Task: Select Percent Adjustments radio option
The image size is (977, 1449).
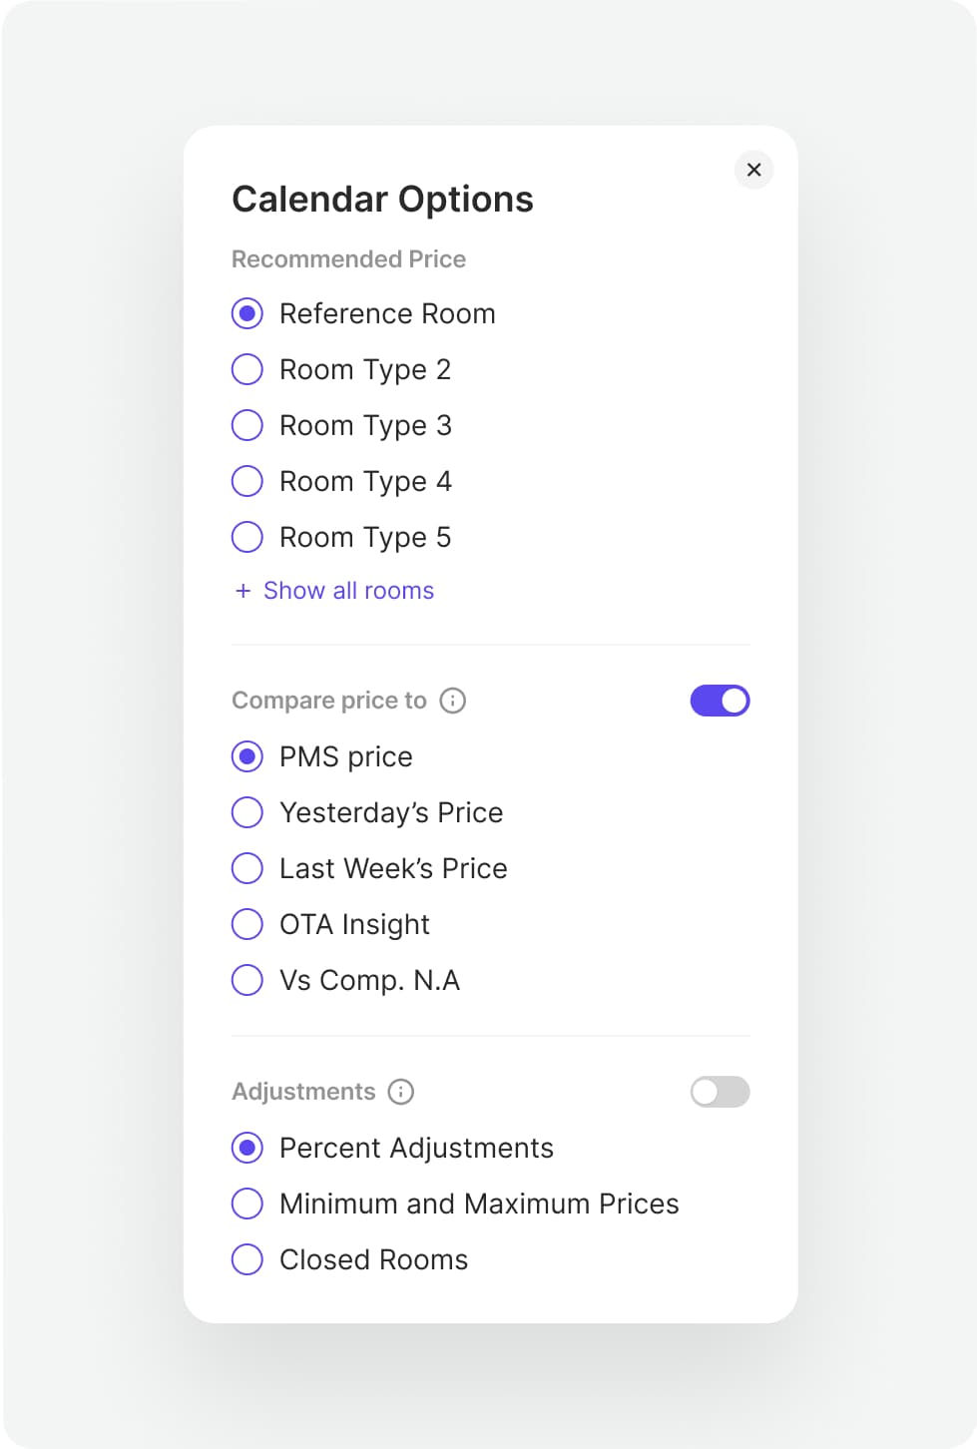Action: tap(247, 1148)
